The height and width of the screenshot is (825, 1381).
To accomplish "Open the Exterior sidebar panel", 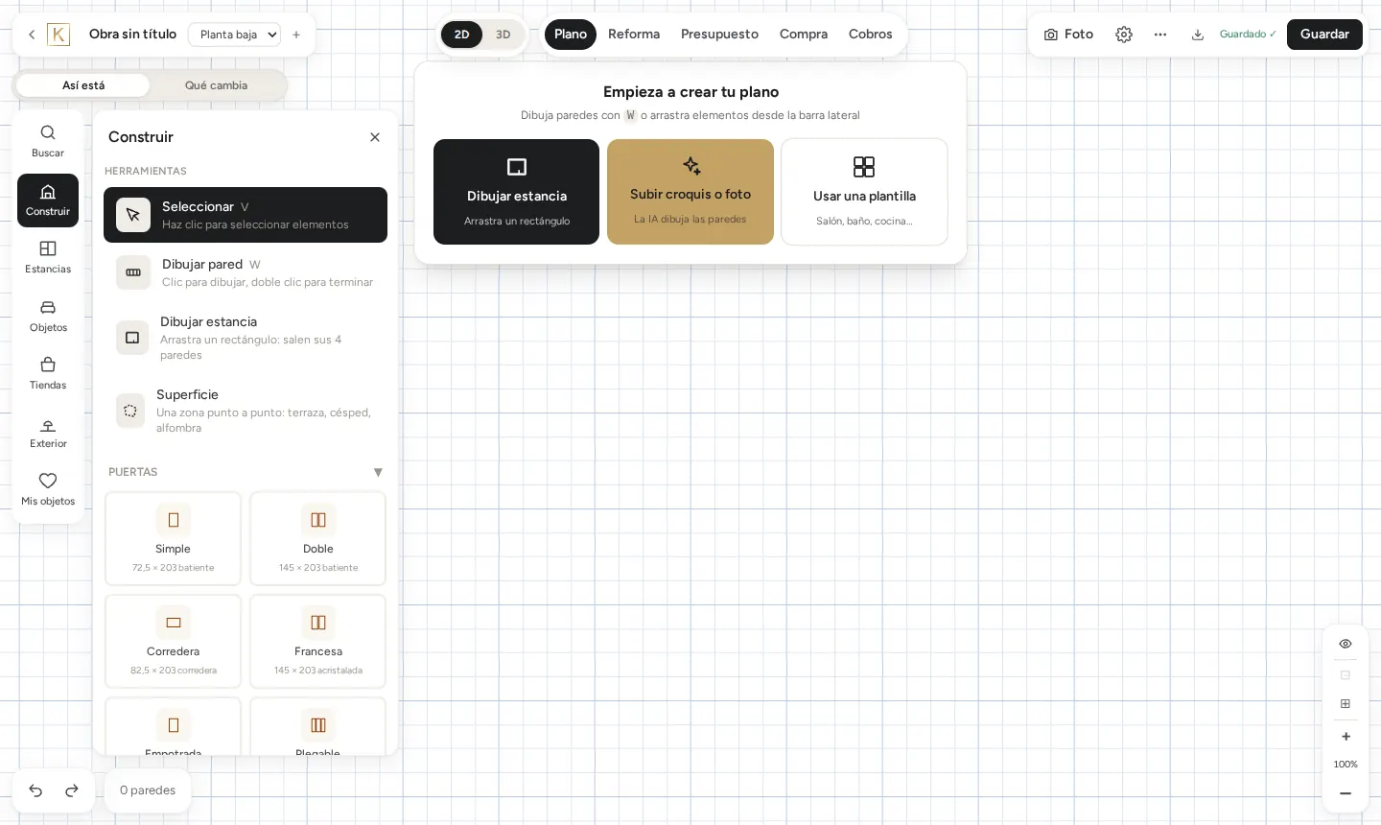I will coord(48,432).
